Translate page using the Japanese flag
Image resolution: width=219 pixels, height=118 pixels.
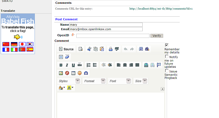coord(22,44)
